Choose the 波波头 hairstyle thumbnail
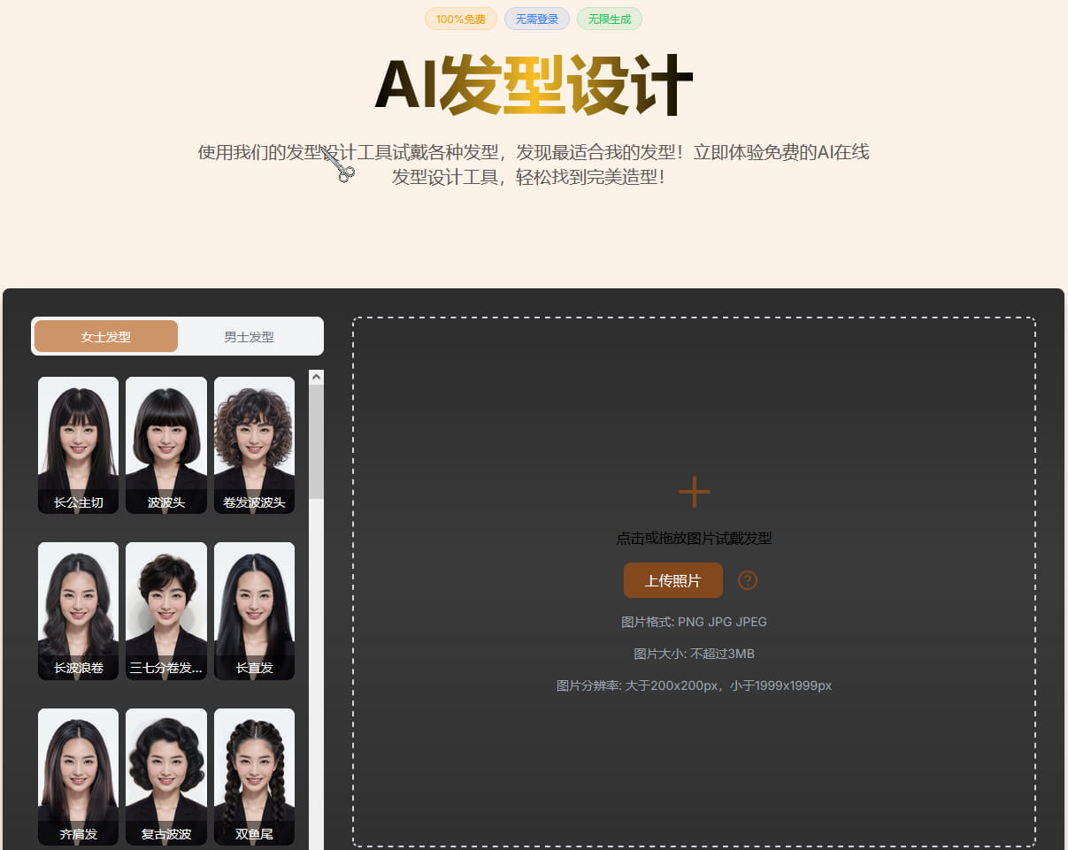Image resolution: width=1068 pixels, height=850 pixels. tap(166, 445)
